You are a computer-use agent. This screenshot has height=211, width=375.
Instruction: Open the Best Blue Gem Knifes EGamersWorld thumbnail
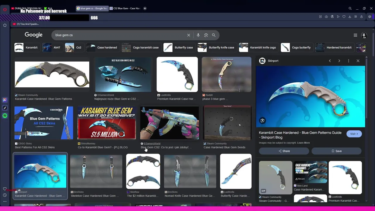point(123,74)
